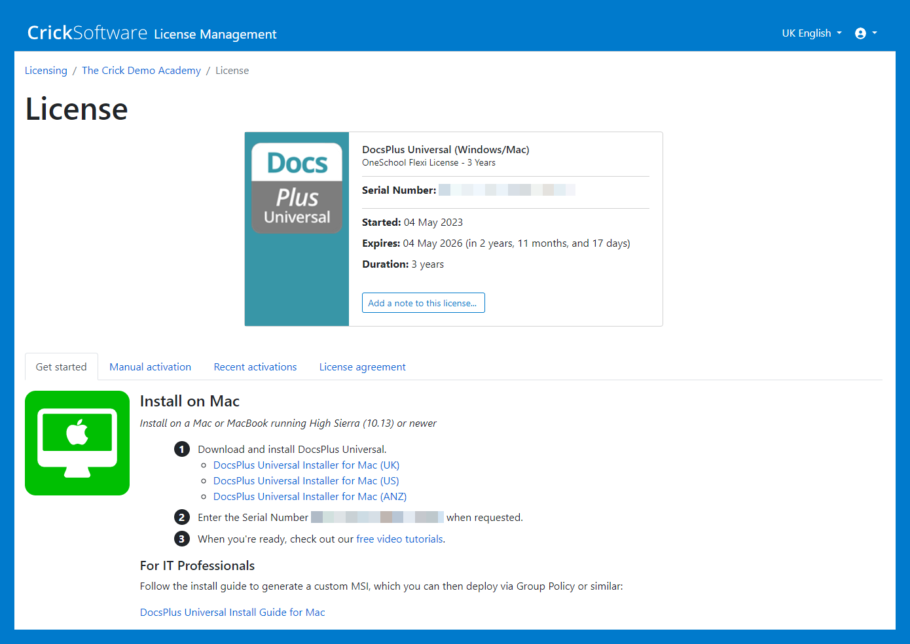Open The Crick Demo Academy breadcrumb
This screenshot has width=910, height=644.
(x=141, y=71)
